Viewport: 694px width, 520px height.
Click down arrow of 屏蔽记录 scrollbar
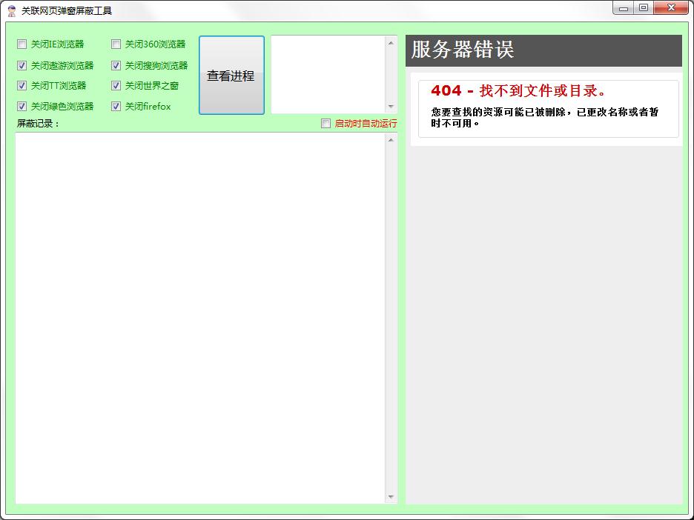[391, 497]
